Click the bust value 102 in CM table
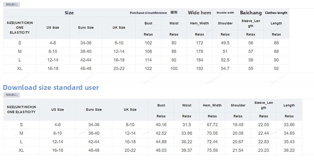Image resolution: width=314 pixels, height=161 pixels. click(x=148, y=43)
